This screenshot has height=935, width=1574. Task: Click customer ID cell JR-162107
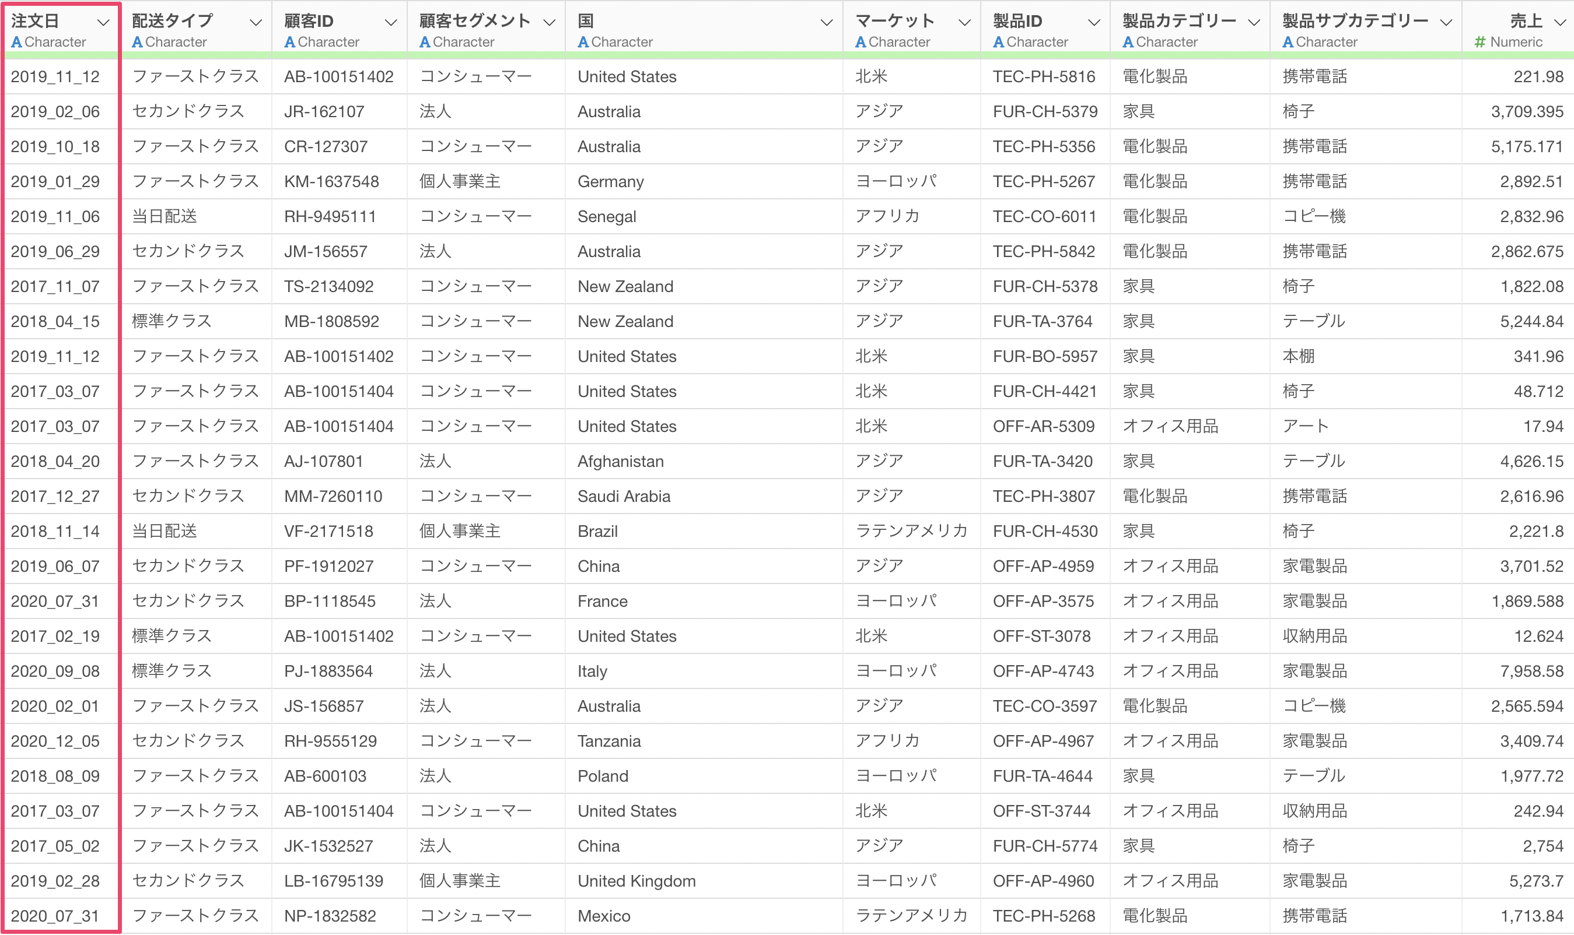point(324,111)
